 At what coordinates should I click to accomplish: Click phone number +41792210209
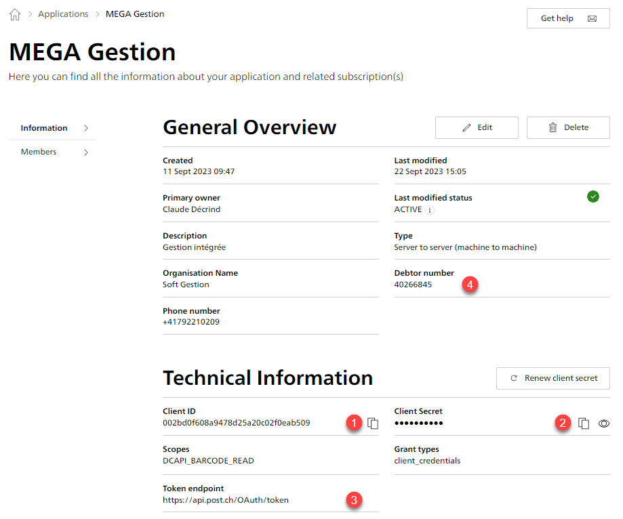point(191,322)
